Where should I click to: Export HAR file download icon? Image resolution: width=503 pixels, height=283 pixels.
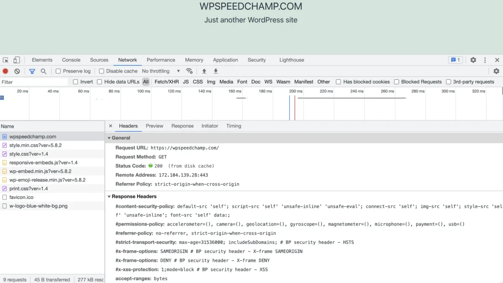[215, 71]
